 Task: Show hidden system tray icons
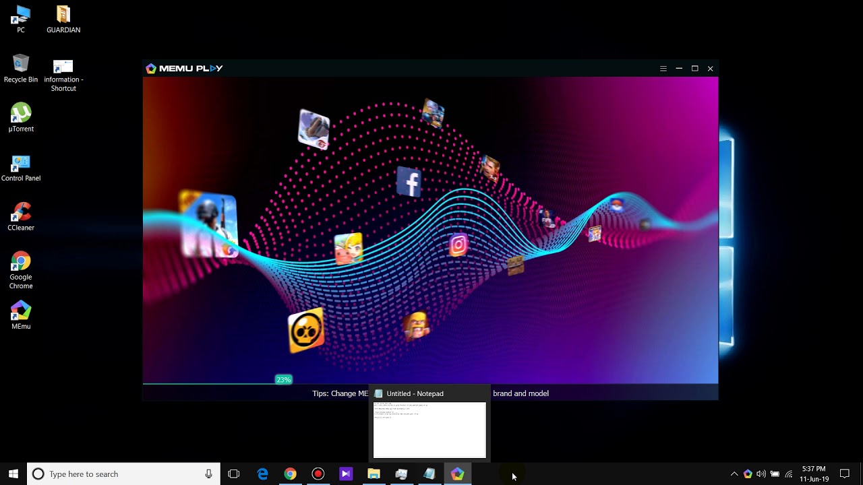click(734, 474)
